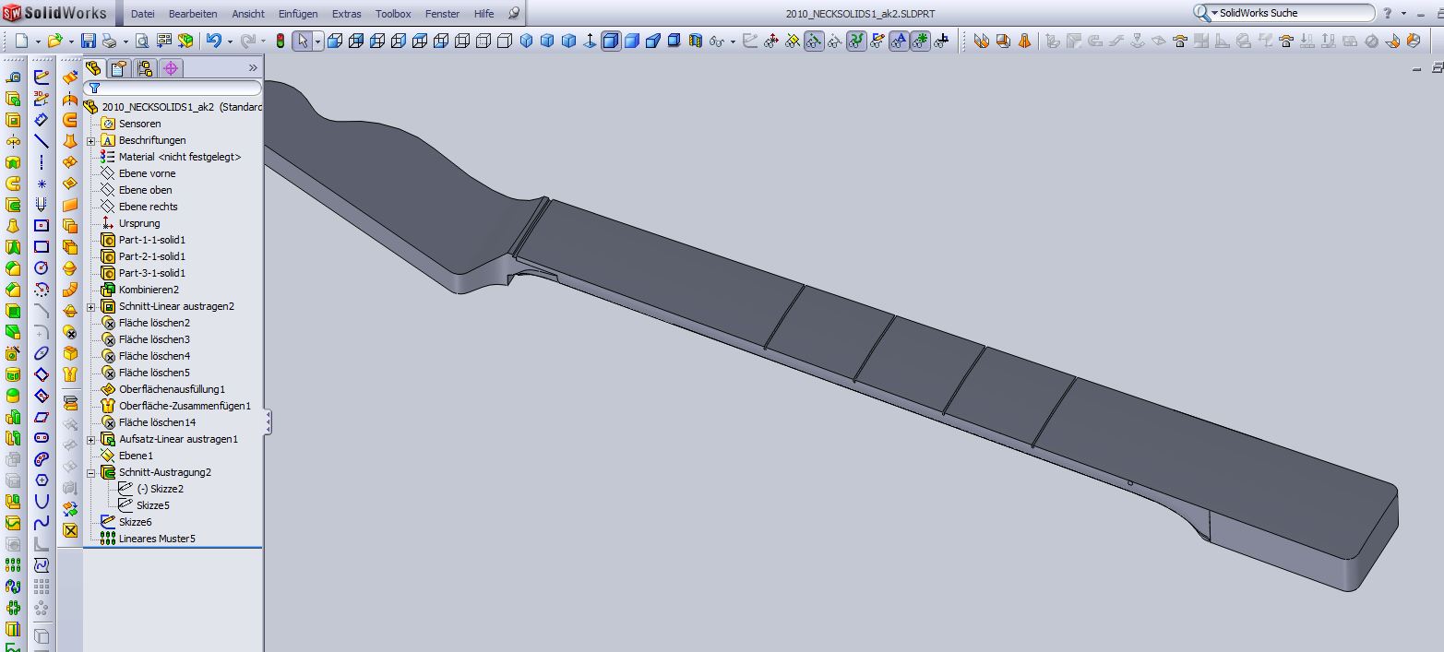Switch to the ConfigurationManager tab
Image resolution: width=1444 pixels, height=652 pixels.
(145, 68)
